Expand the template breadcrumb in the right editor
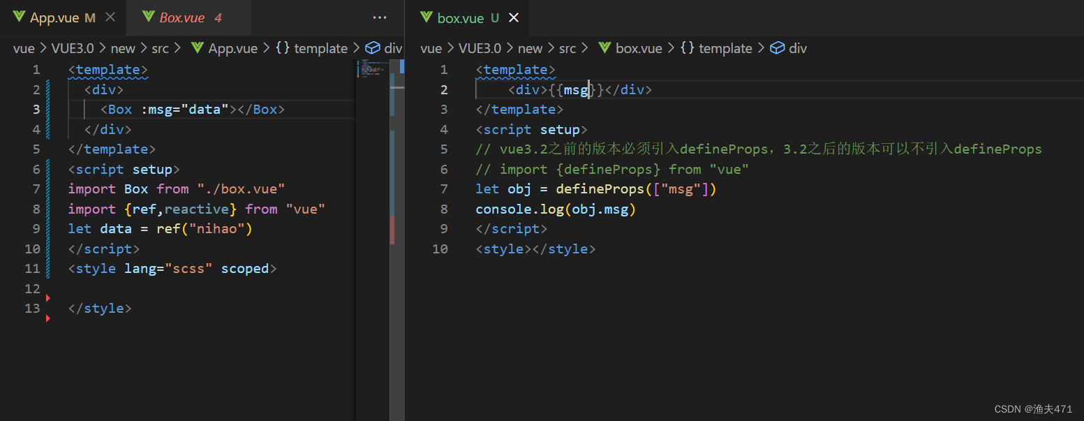 (725, 48)
